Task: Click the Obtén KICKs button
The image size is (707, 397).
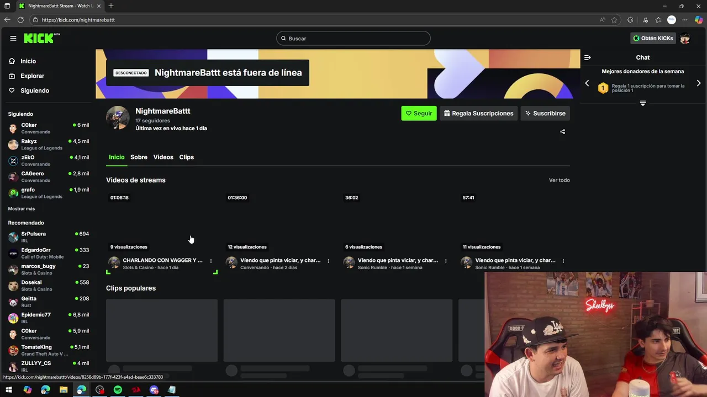Action: tap(653, 38)
